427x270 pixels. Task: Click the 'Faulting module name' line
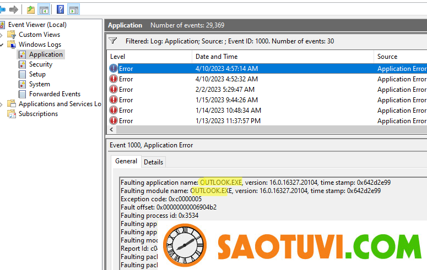tap(251, 191)
